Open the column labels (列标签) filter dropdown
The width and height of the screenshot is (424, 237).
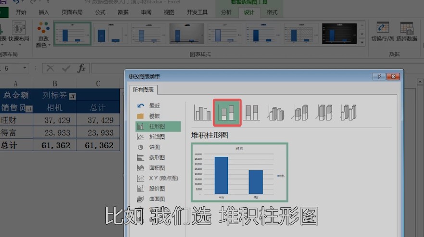tap(73, 96)
